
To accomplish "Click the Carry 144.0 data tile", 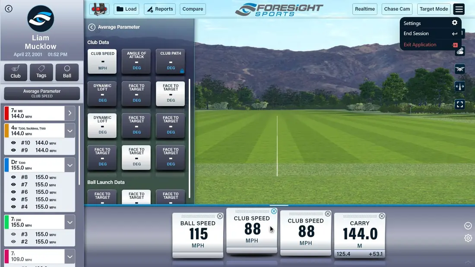I will coord(360,236).
